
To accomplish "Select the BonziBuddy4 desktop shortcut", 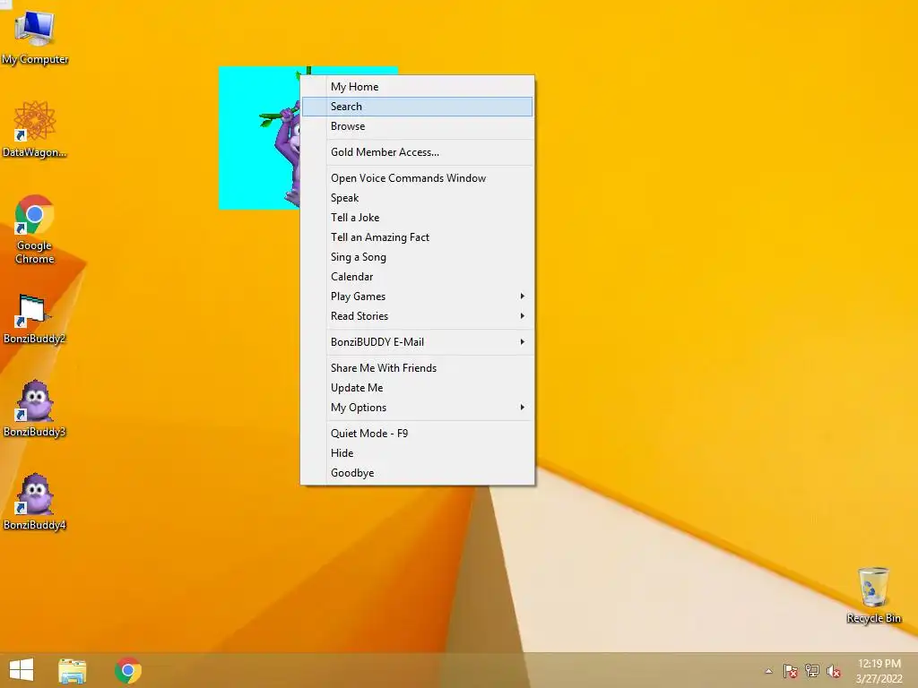I will tap(35, 502).
